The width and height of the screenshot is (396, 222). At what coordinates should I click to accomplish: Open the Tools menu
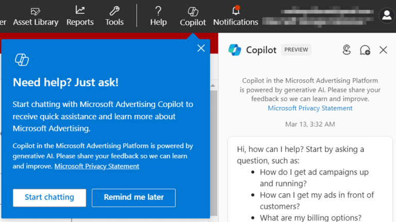click(114, 16)
